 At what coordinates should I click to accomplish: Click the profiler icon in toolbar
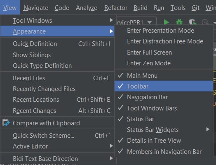[205, 22]
